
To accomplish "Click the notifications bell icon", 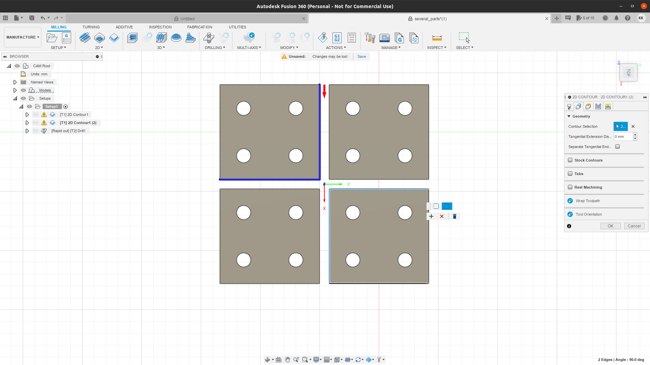I will (x=616, y=18).
